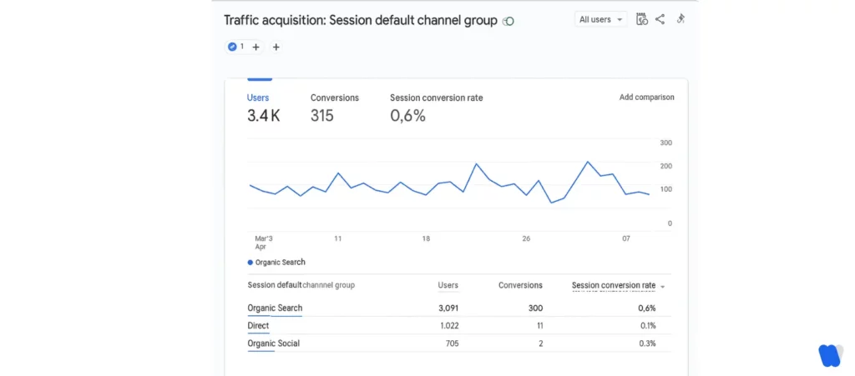Viewport: 855px width, 376px height.
Task: Click the Mar'3 date label on the chart axis
Action: (264, 238)
